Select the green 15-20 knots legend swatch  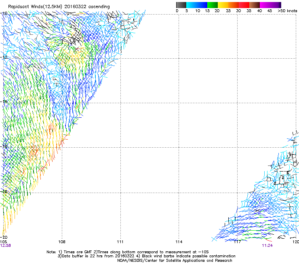(x=213, y=5)
